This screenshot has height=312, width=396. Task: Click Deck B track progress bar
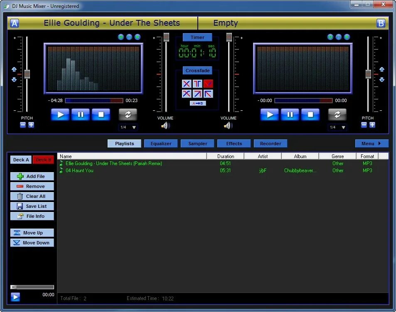coord(303,101)
